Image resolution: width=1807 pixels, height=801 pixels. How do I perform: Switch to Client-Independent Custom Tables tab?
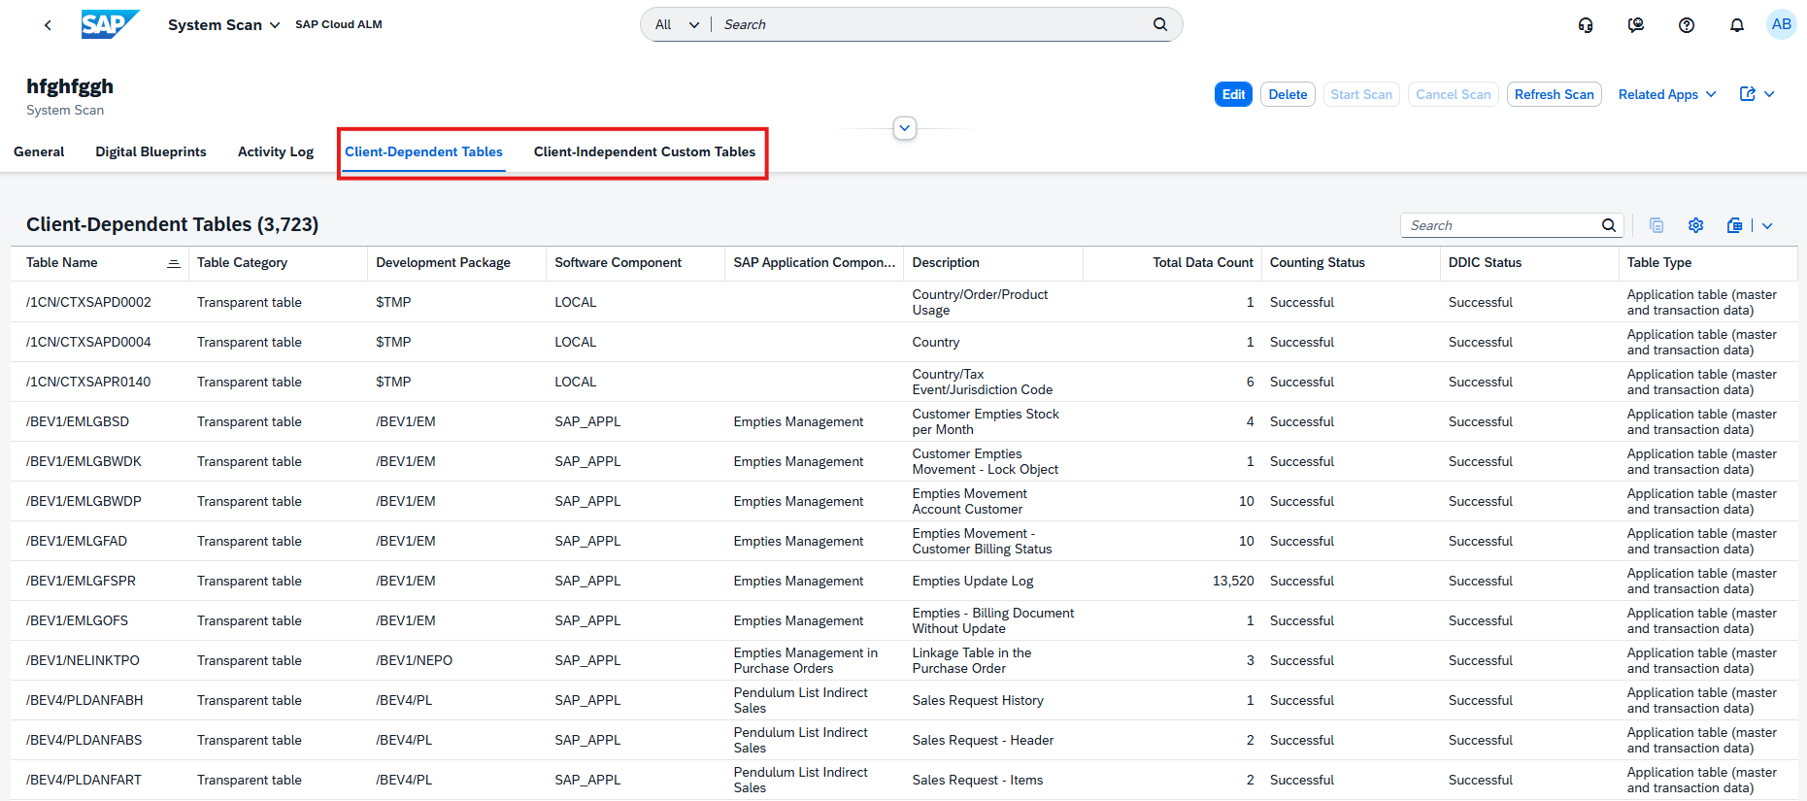point(644,151)
